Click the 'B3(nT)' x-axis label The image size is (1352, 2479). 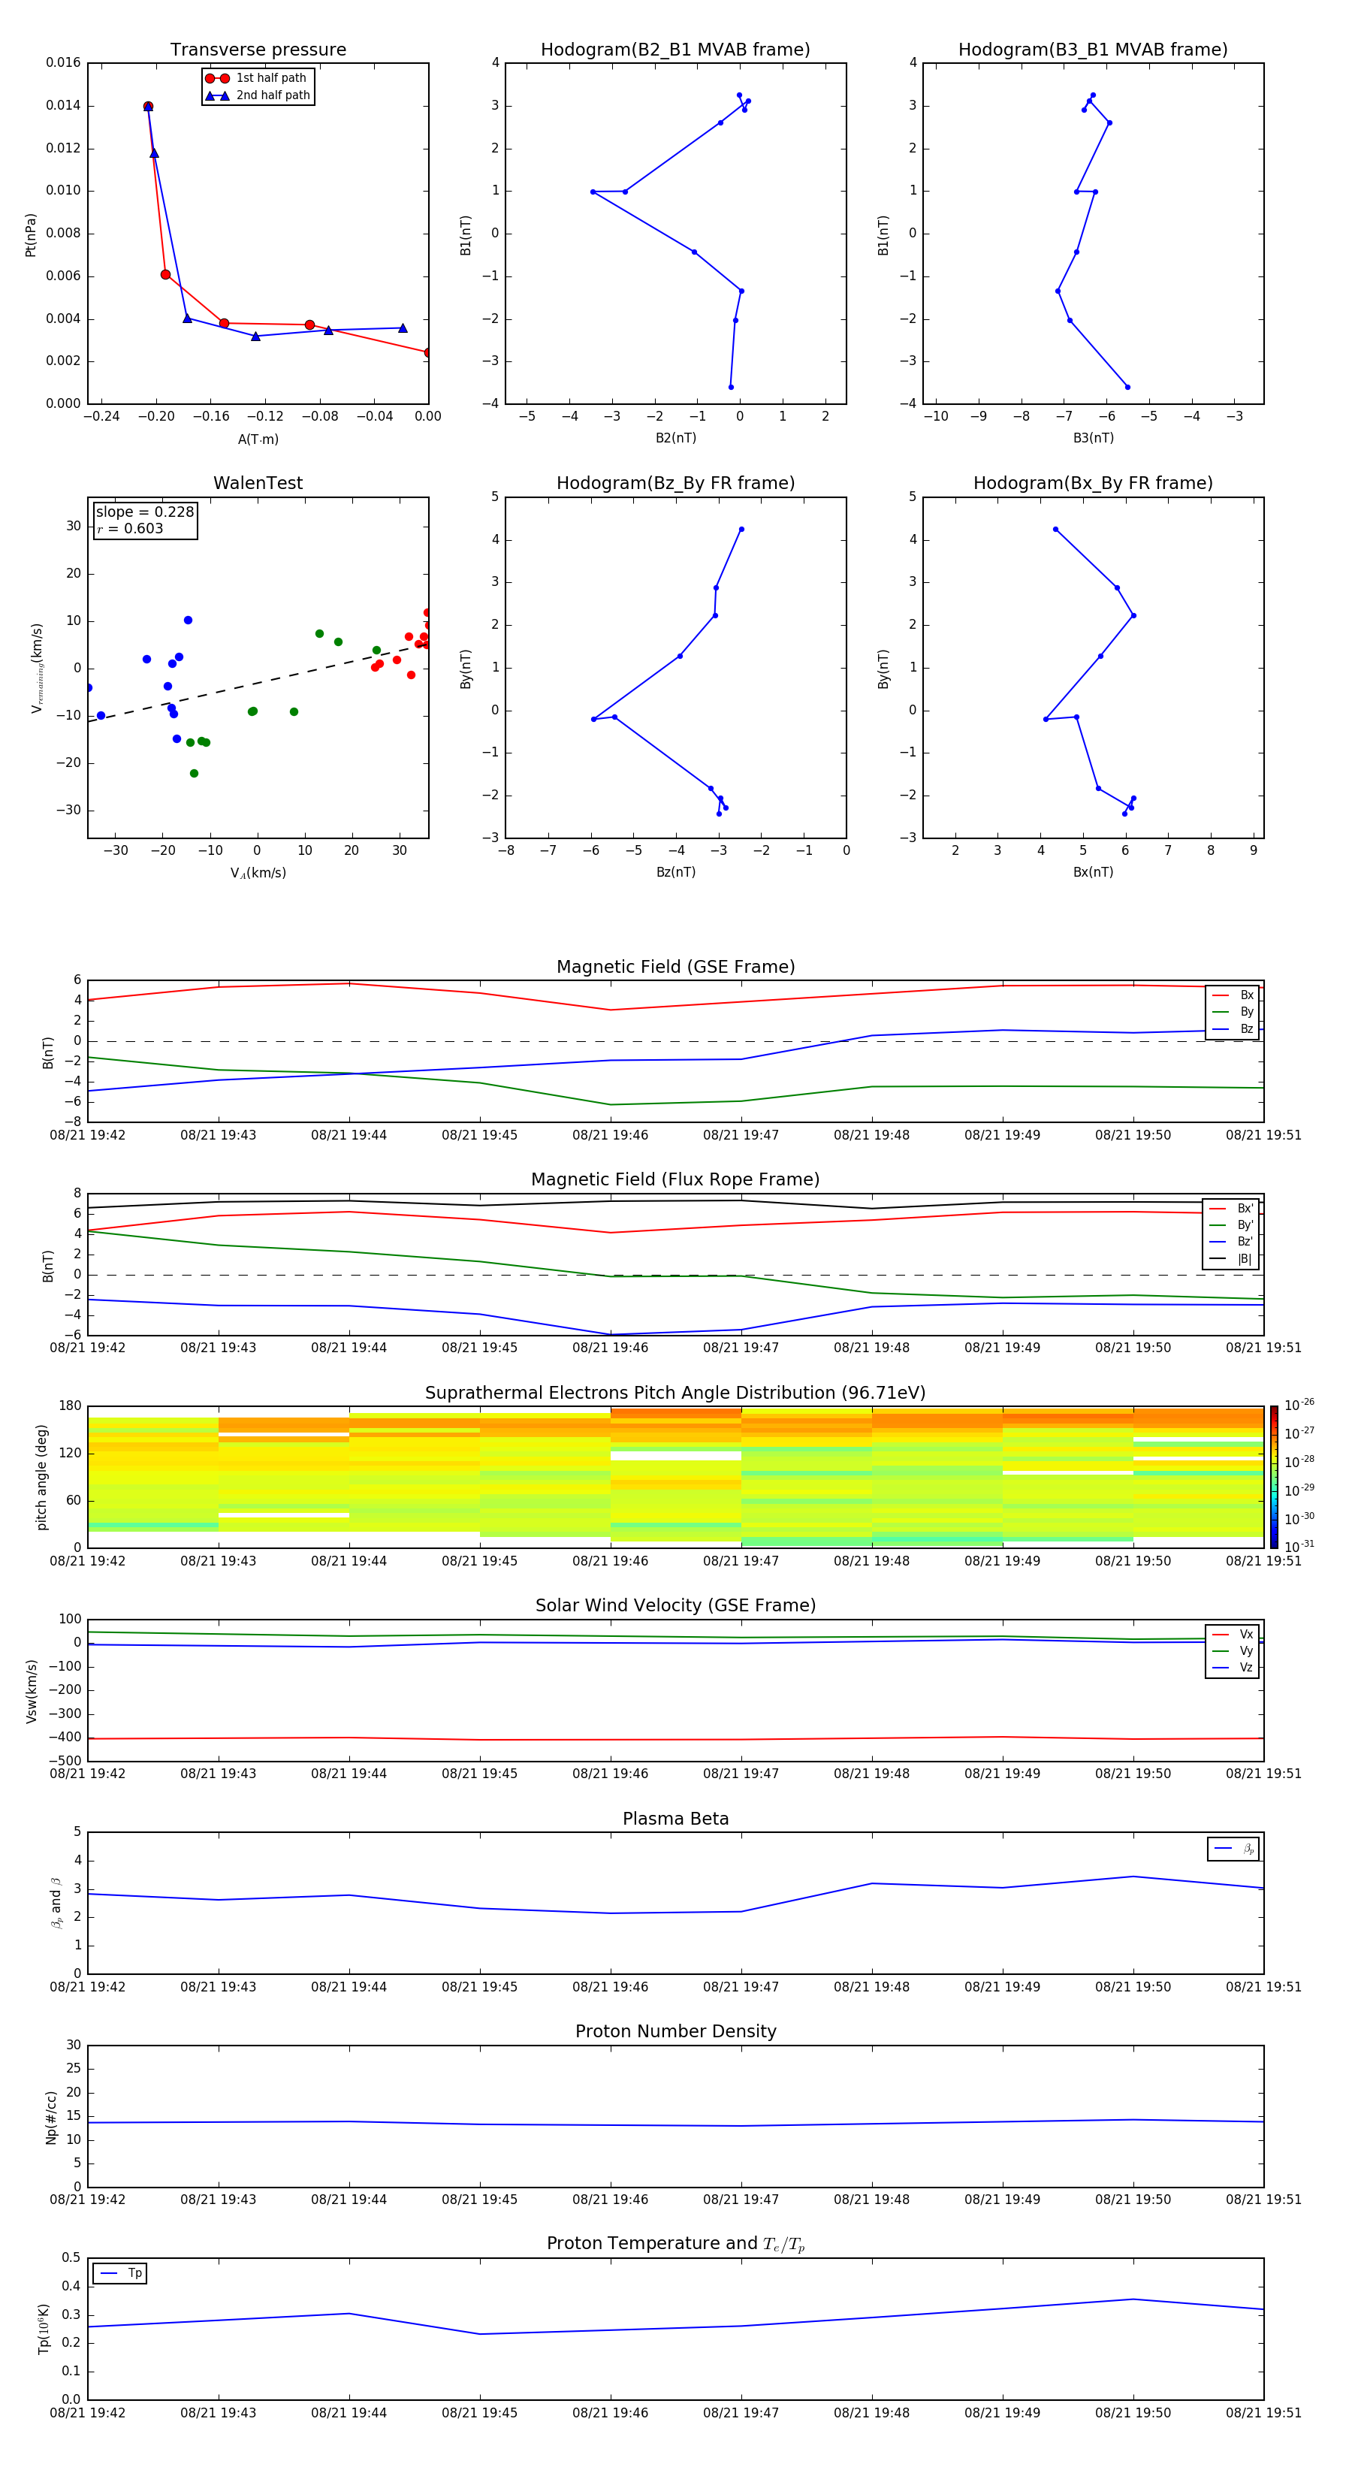pos(1093,438)
